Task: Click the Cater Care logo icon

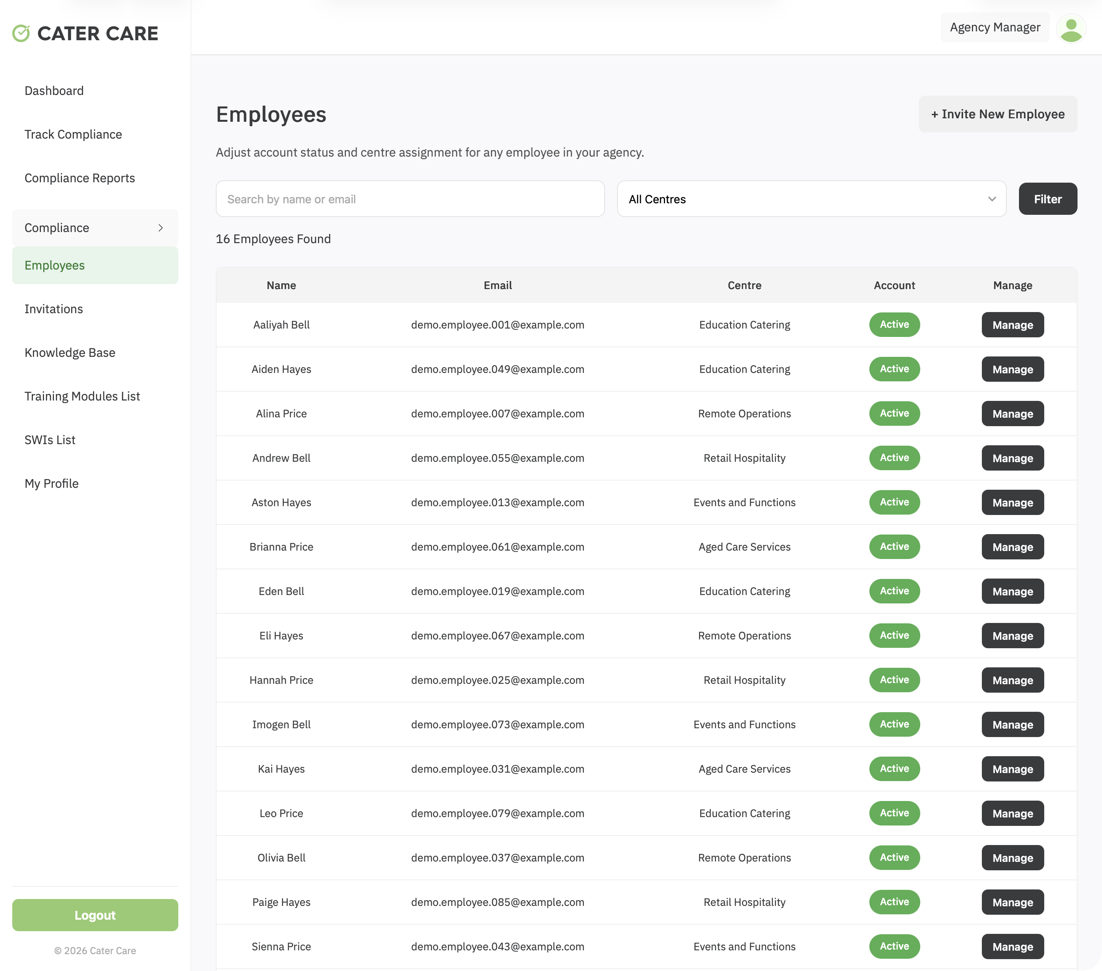Action: (x=21, y=33)
